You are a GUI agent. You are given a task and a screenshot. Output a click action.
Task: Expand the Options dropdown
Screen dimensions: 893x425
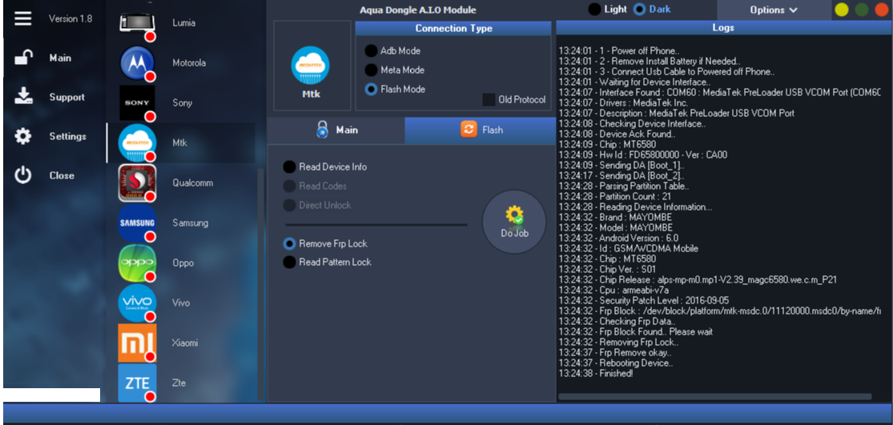pos(773,10)
